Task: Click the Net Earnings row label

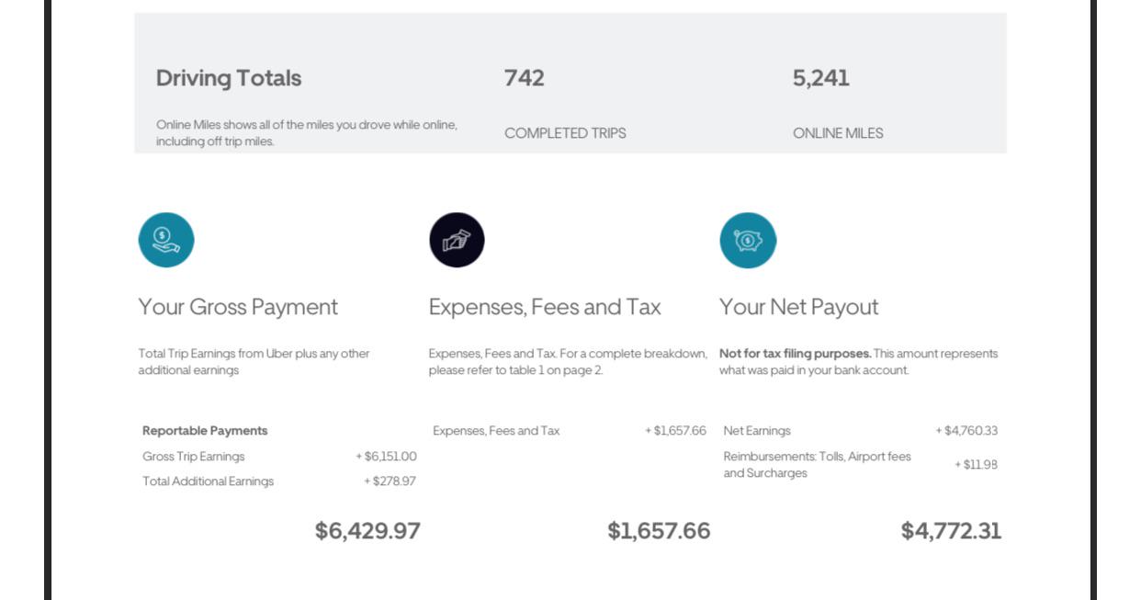Action: pyautogui.click(x=757, y=431)
